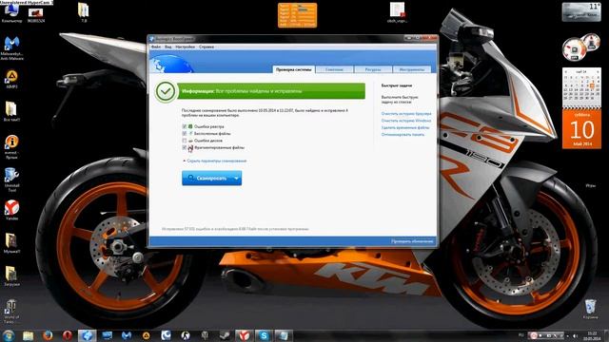Open the Файл menu

coord(156,47)
